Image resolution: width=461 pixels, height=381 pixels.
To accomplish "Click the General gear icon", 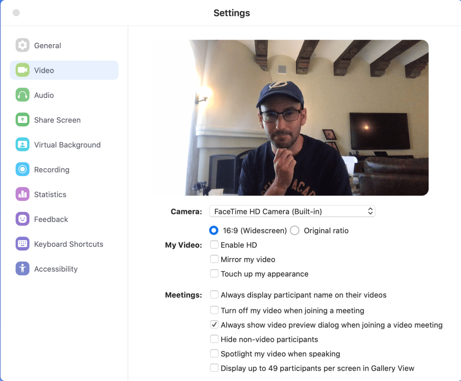I will 23,45.
